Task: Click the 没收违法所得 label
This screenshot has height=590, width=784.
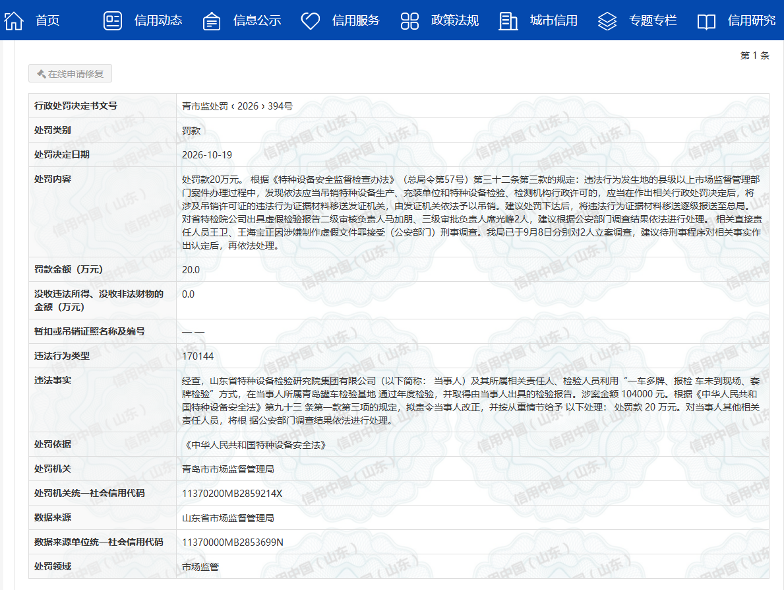Action: coord(99,300)
